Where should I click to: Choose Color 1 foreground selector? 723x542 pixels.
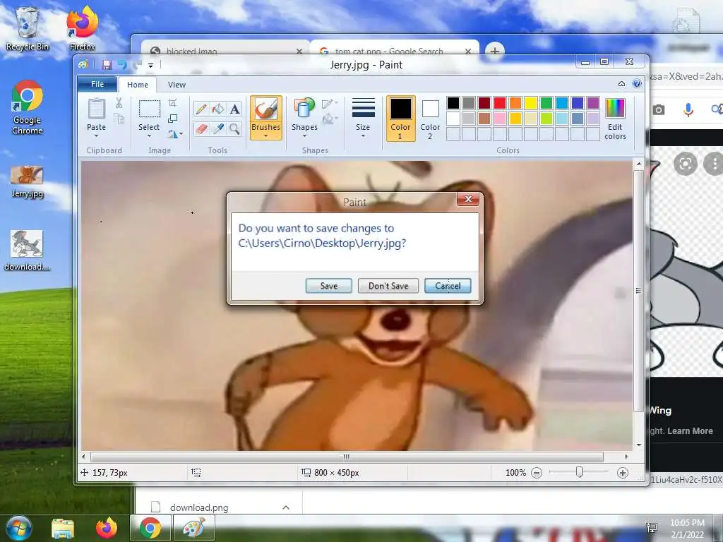tap(401, 119)
